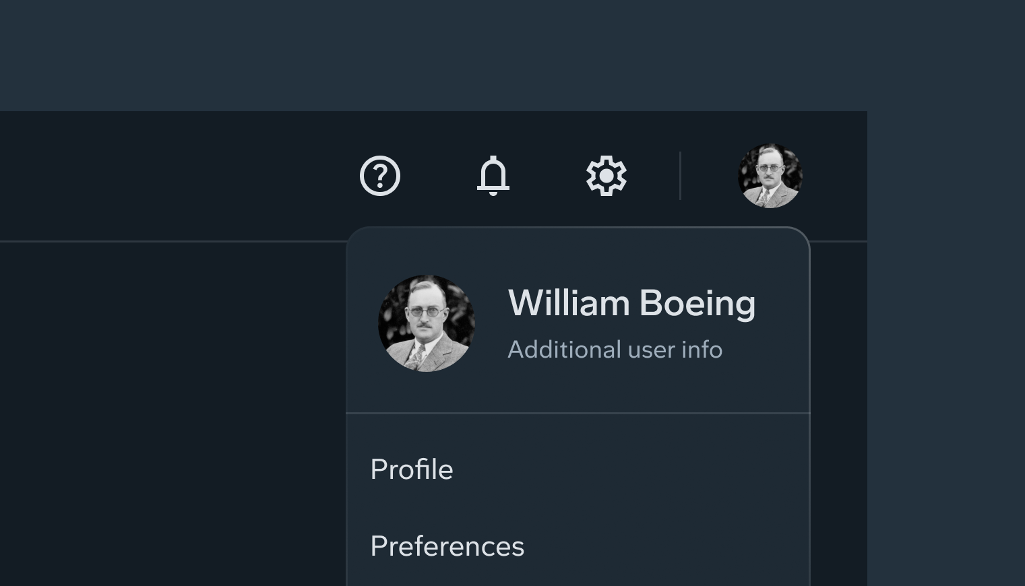Check notifications by clicking the bell
The image size is (1025, 586).
[x=493, y=176]
